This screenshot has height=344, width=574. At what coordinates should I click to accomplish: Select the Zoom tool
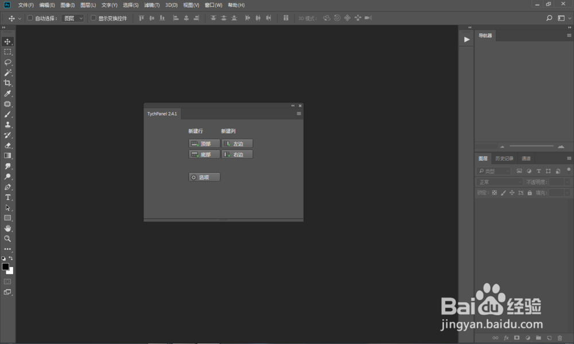[x=7, y=238]
